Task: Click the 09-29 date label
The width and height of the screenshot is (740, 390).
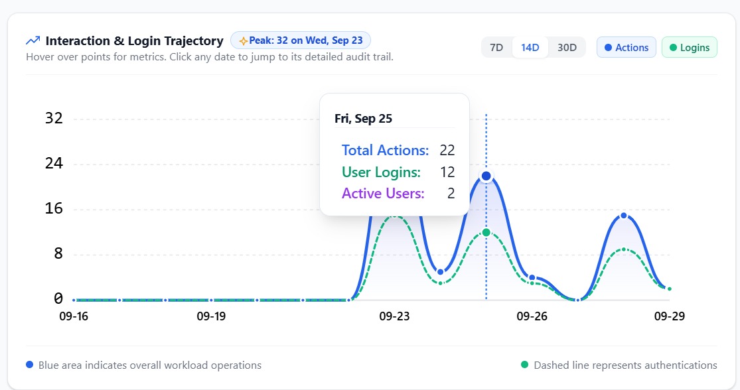Action: coord(669,316)
